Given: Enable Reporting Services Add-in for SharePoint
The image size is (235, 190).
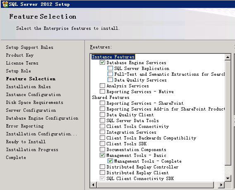Looking at the screenshot, I should (x=102, y=109).
